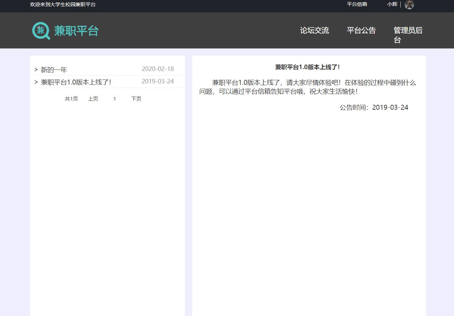Click the arrow beside 新的一年

click(36, 69)
